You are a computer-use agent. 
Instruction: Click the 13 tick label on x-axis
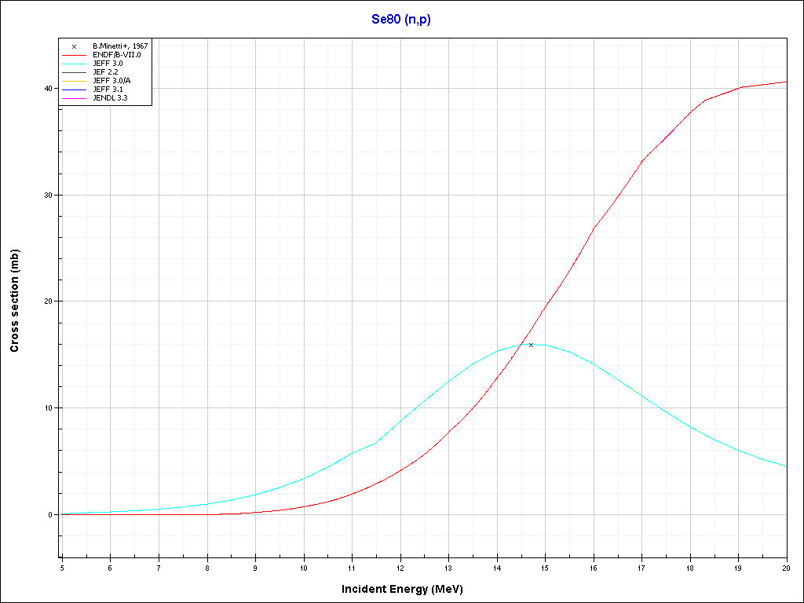click(448, 568)
